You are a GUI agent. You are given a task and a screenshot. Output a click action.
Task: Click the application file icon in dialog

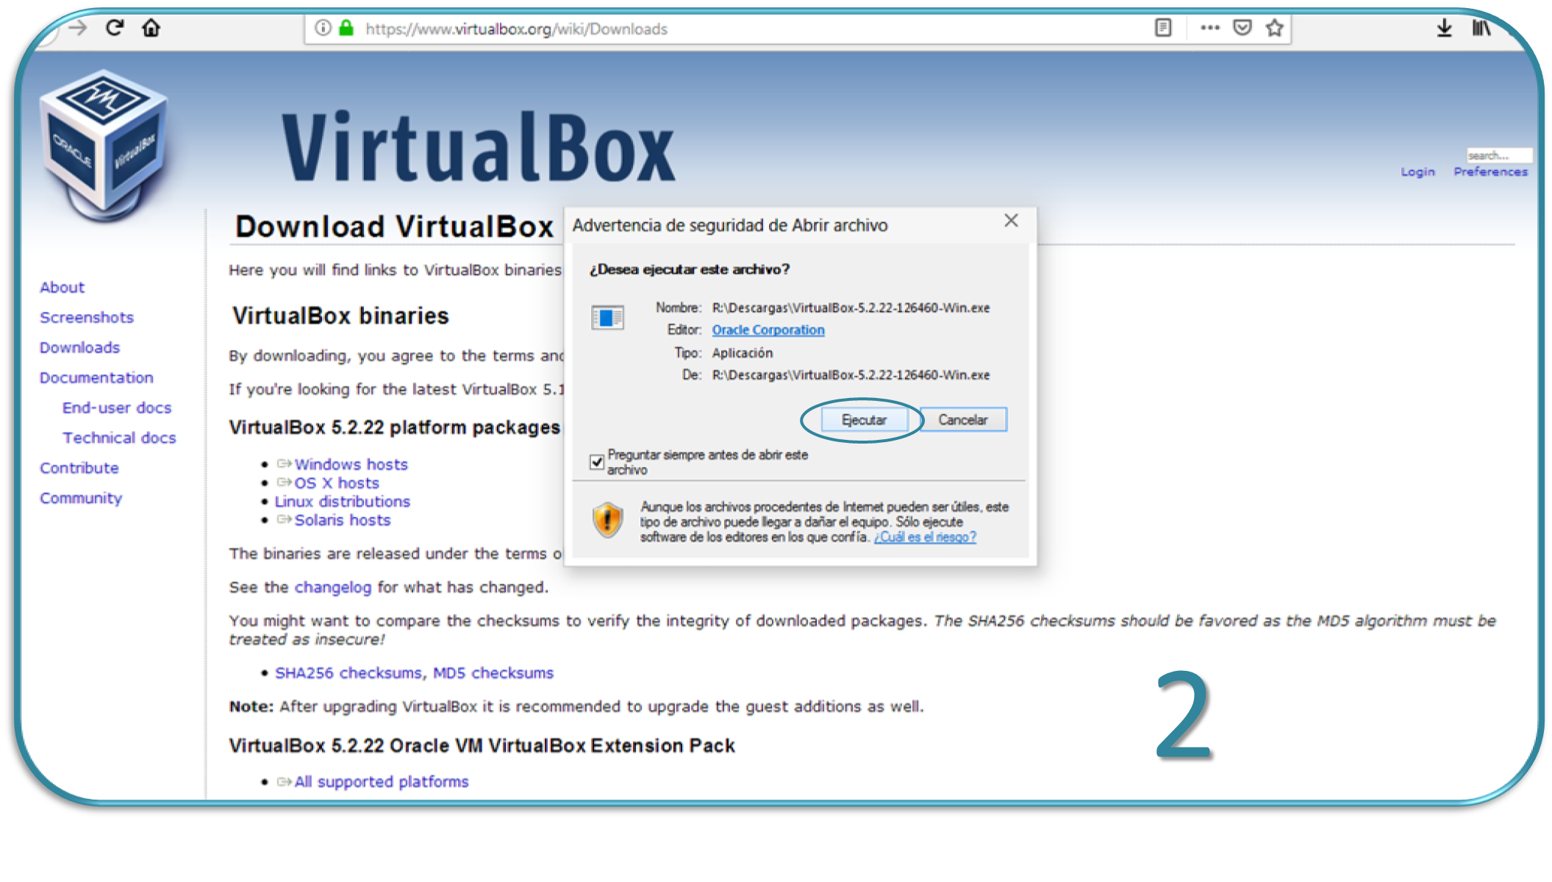pos(607,318)
